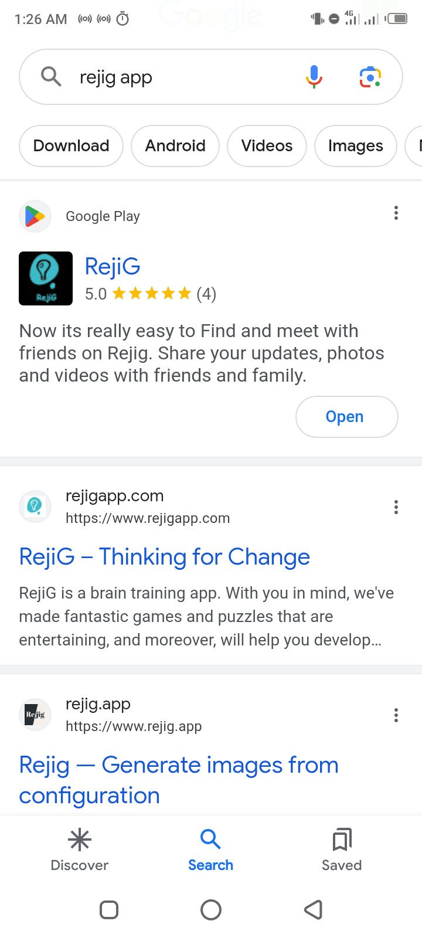The width and height of the screenshot is (422, 938).
Task: Open the Saved bookmarks tab
Action: pyautogui.click(x=342, y=850)
